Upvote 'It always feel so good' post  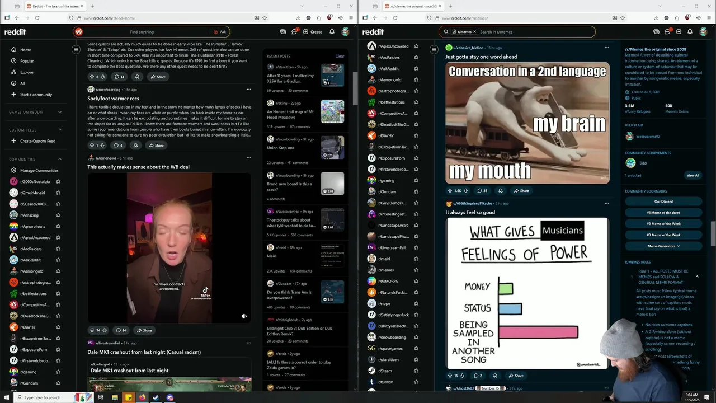coord(449,376)
